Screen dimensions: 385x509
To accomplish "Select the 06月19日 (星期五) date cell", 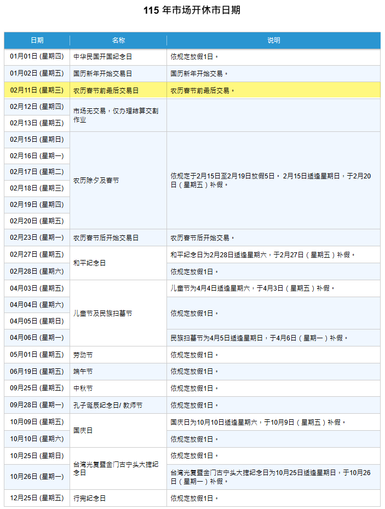I will pos(37,372).
